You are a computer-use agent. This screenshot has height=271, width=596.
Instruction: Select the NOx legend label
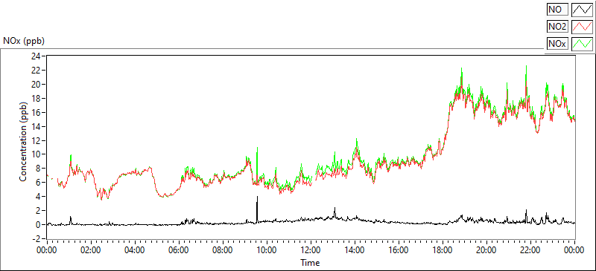point(557,45)
